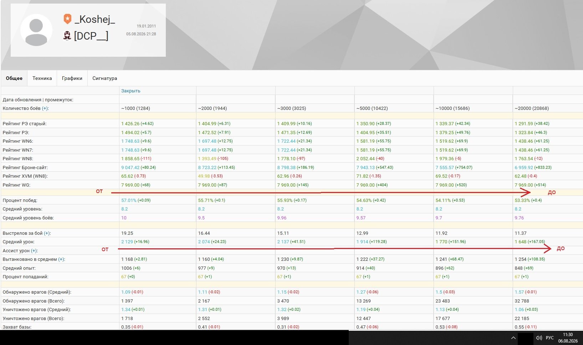The height and width of the screenshot is (345, 583).
Task: Open the taskbar clock and date
Action: pos(568,338)
